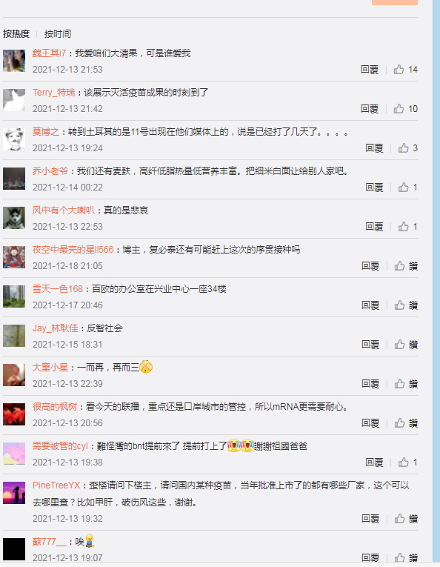Open username 夜空中最亮的星ll566 profile

click(x=73, y=250)
